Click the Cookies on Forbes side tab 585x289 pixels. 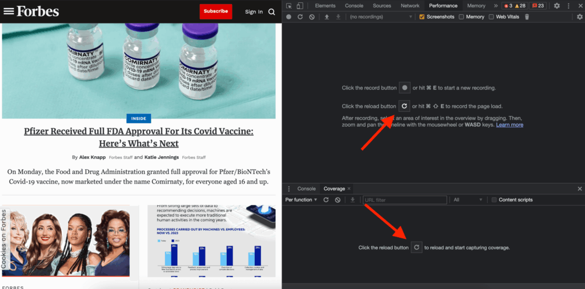pos(4,238)
